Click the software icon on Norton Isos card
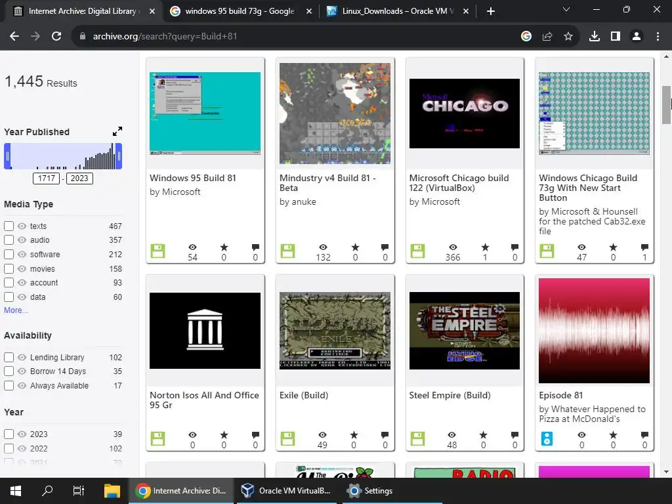The width and height of the screenshot is (672, 504). (x=157, y=439)
